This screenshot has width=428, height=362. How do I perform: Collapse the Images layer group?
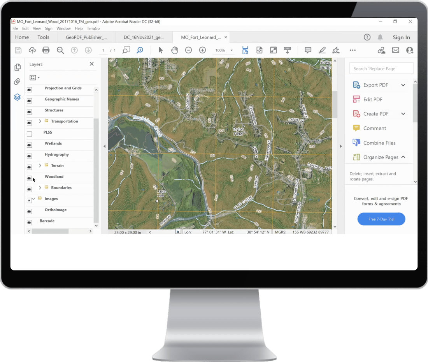(x=34, y=199)
